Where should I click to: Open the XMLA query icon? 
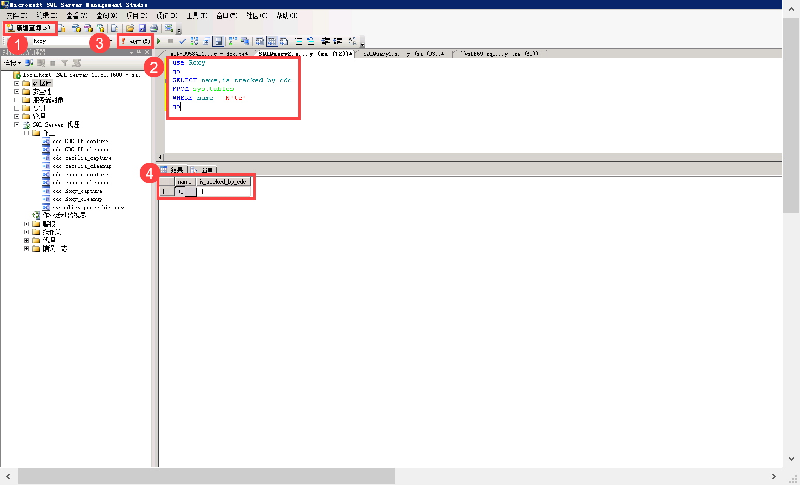(x=100, y=28)
